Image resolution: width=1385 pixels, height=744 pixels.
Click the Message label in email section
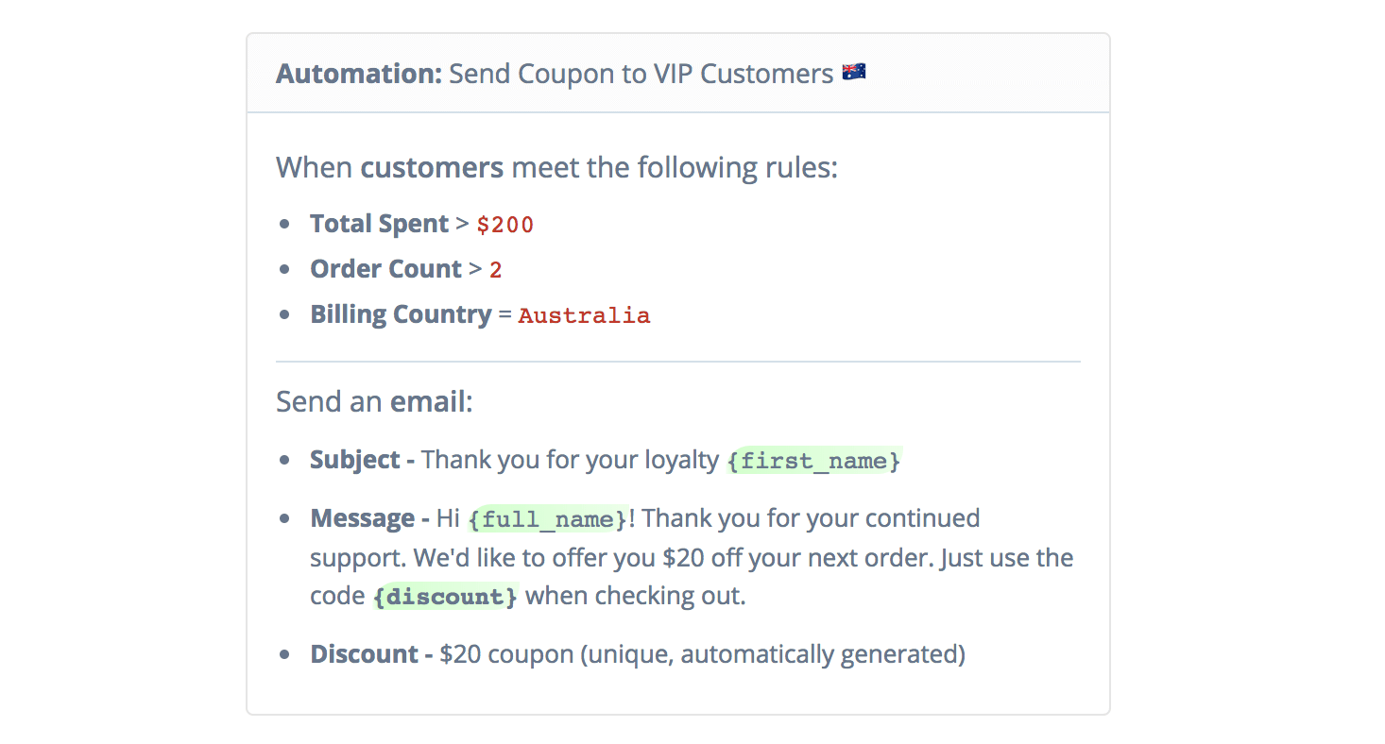(x=370, y=518)
